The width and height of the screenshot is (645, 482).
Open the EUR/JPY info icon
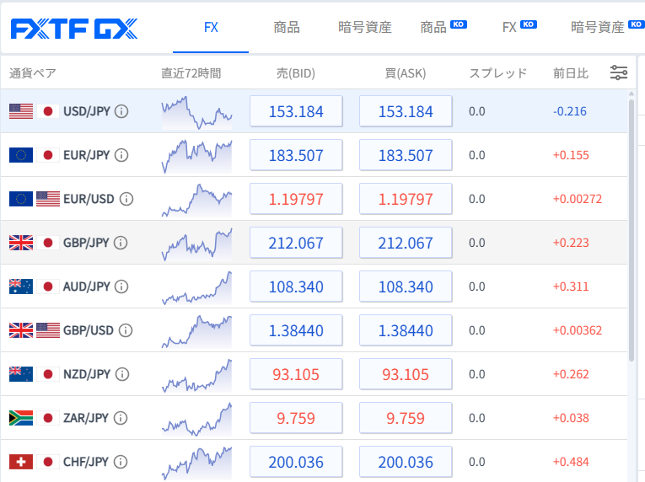(x=121, y=155)
